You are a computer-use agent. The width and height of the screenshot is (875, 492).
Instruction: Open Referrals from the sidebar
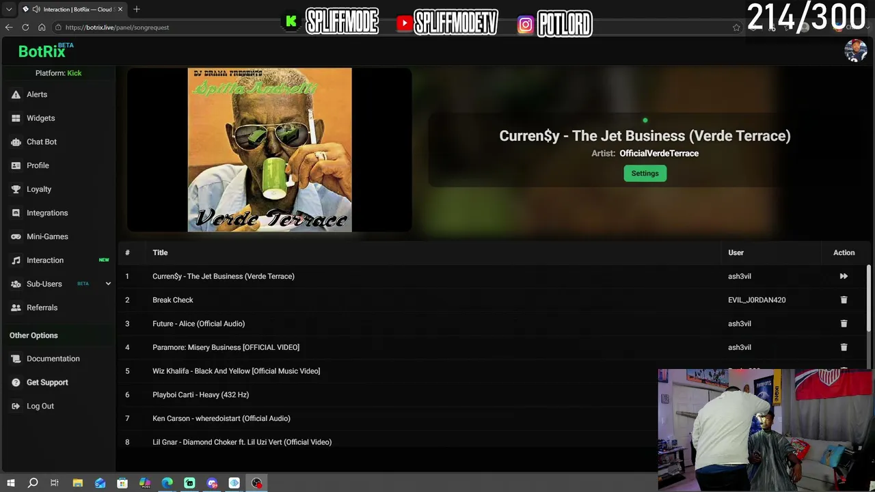tap(42, 307)
